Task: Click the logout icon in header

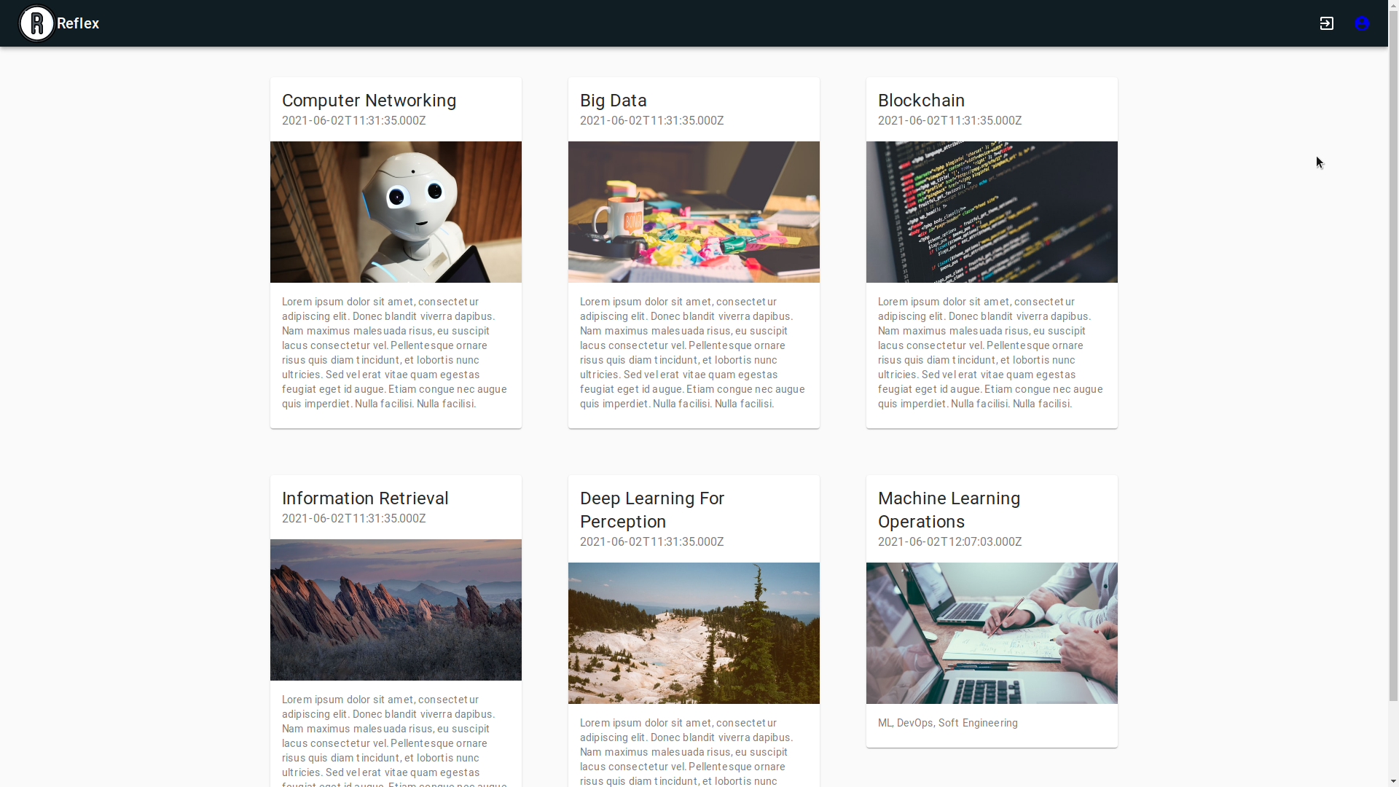Action: pyautogui.click(x=1326, y=23)
